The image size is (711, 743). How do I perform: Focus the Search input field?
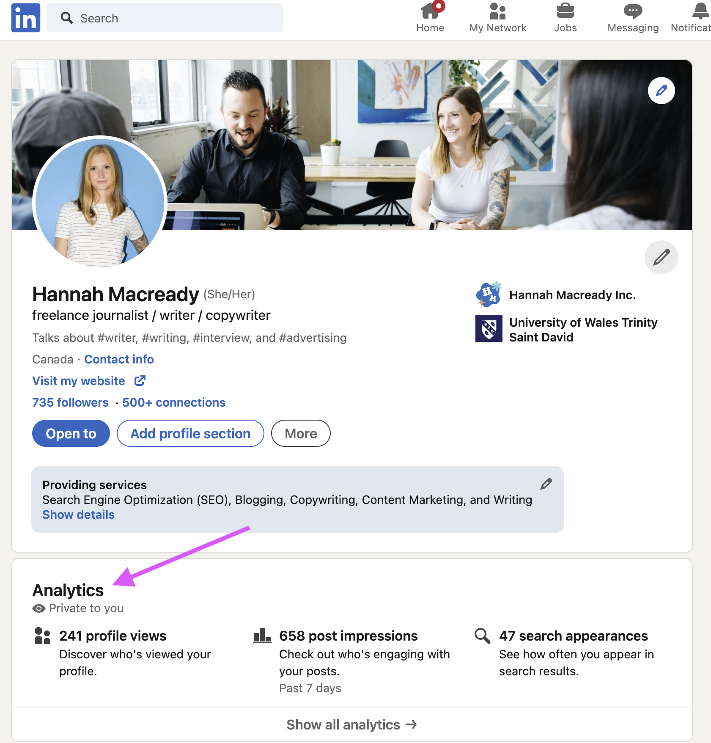[165, 18]
